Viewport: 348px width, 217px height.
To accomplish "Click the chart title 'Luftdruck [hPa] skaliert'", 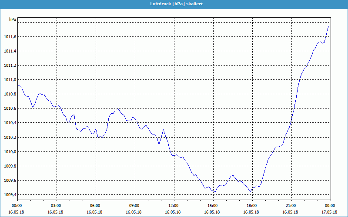I will 174,4.
